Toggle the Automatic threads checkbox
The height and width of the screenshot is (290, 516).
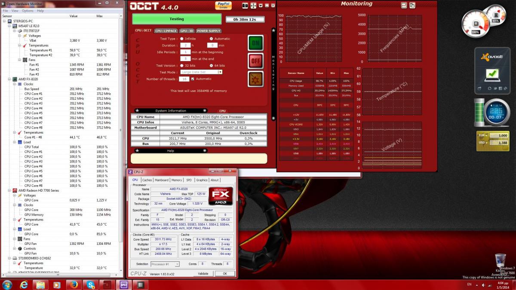[193, 79]
